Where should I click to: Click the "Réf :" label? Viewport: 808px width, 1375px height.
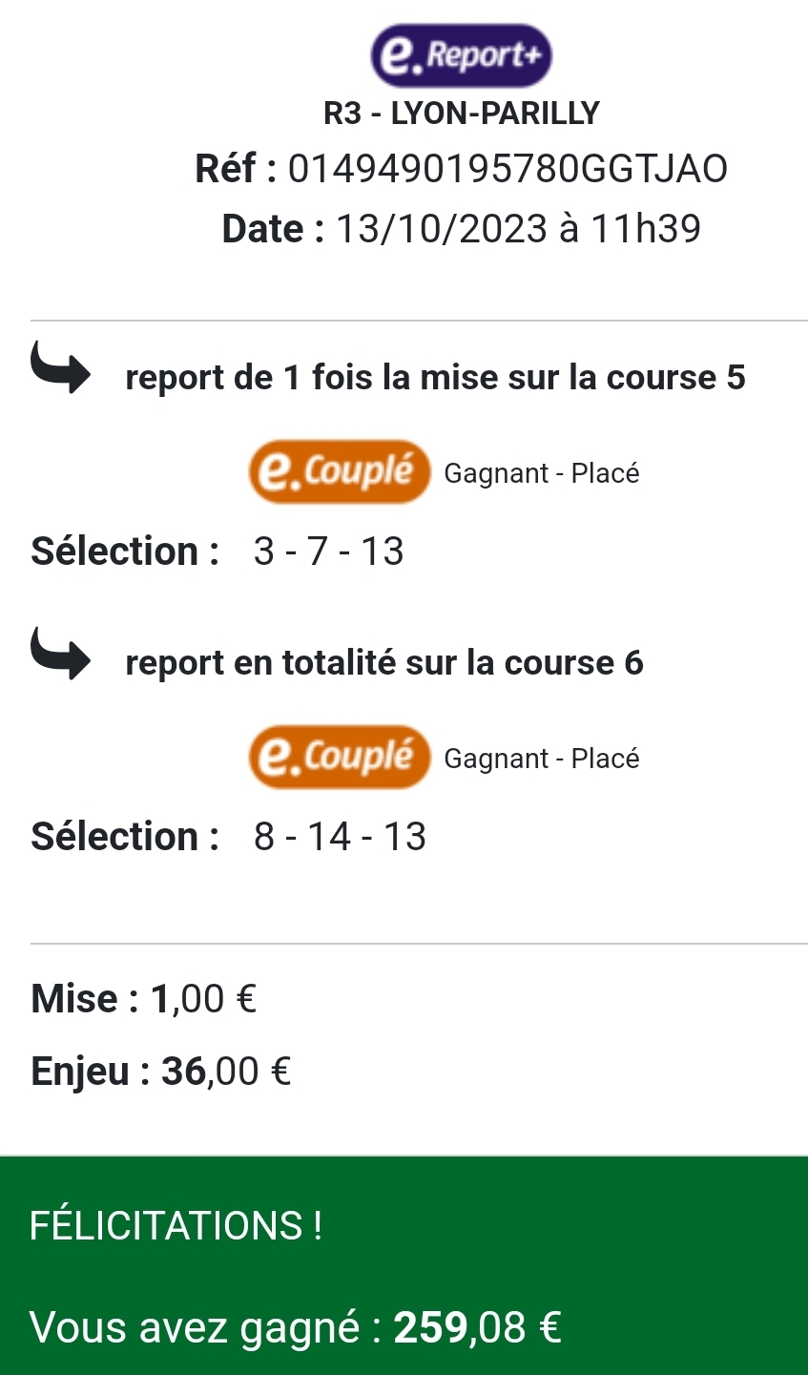click(236, 169)
